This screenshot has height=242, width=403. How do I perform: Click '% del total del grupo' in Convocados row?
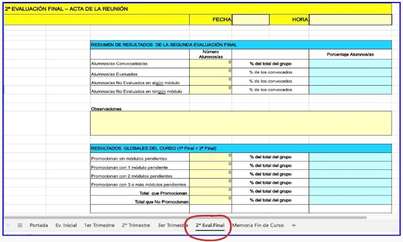coord(270,64)
